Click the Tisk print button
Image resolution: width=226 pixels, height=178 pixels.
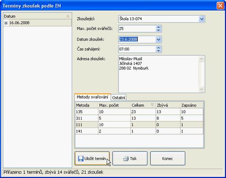[130, 158]
